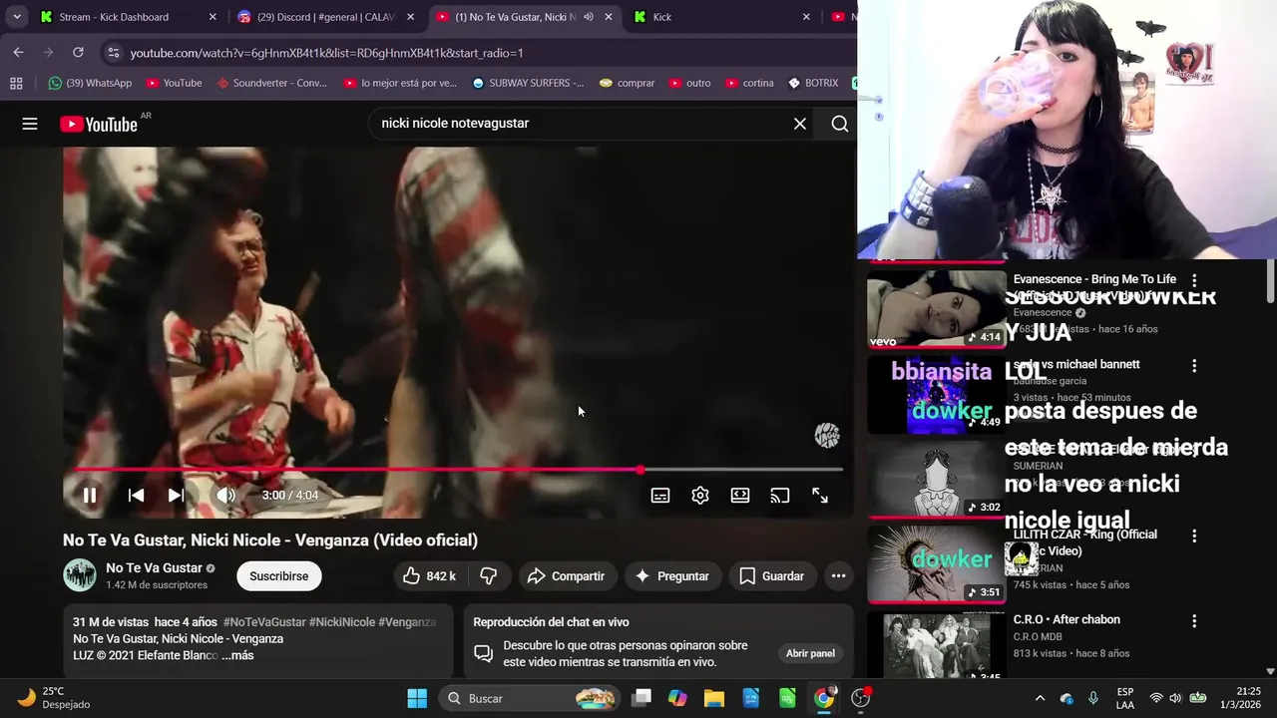This screenshot has width=1277, height=718.
Task: Open the WhatsApp bookmark
Action: click(x=90, y=83)
